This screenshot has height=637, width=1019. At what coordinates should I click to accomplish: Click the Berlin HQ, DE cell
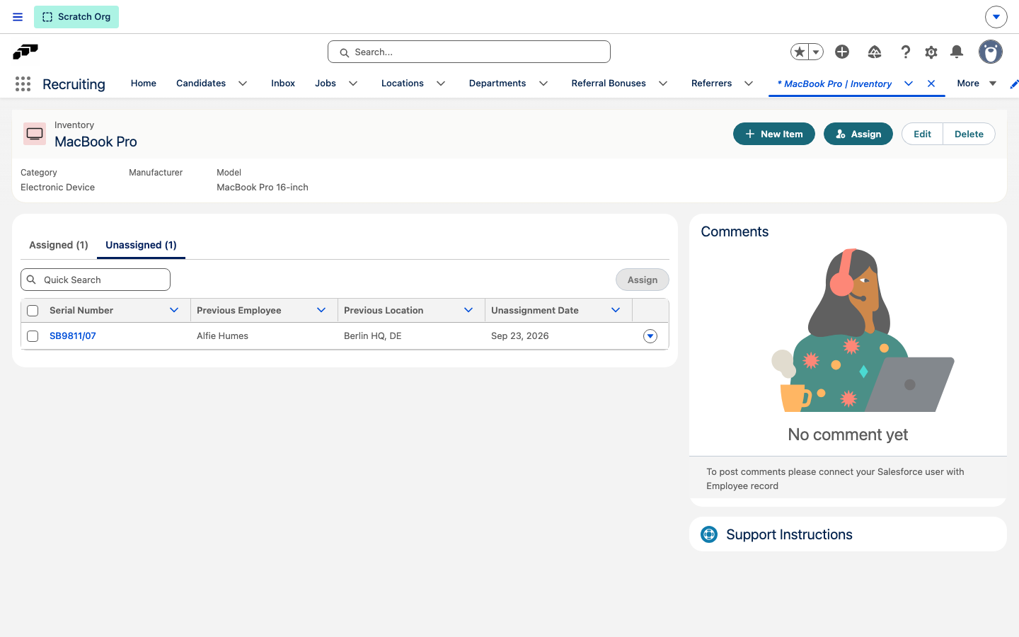(x=373, y=336)
